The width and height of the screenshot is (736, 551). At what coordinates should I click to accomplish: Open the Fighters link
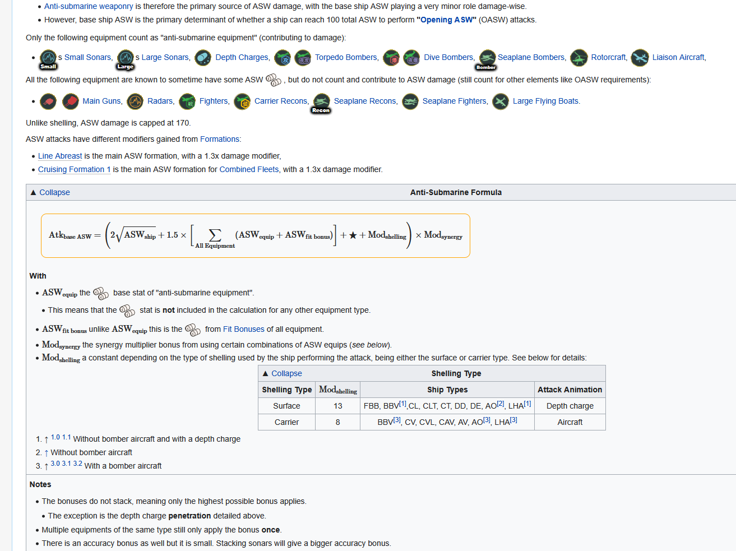[214, 101]
